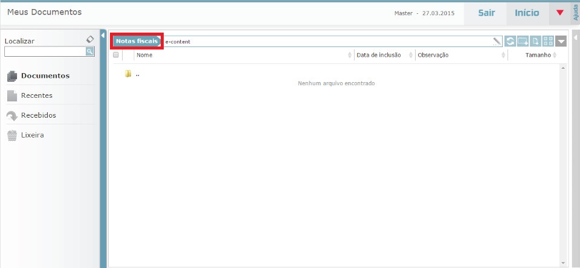This screenshot has height=268, width=580.
Task: Open the Ajuda help tab
Action: click(x=575, y=13)
